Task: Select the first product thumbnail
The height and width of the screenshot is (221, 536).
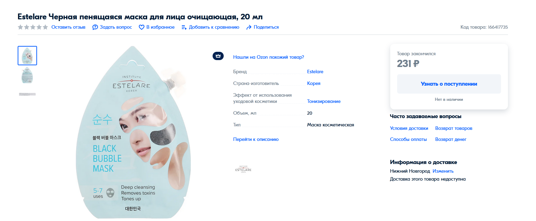Action: (x=27, y=56)
